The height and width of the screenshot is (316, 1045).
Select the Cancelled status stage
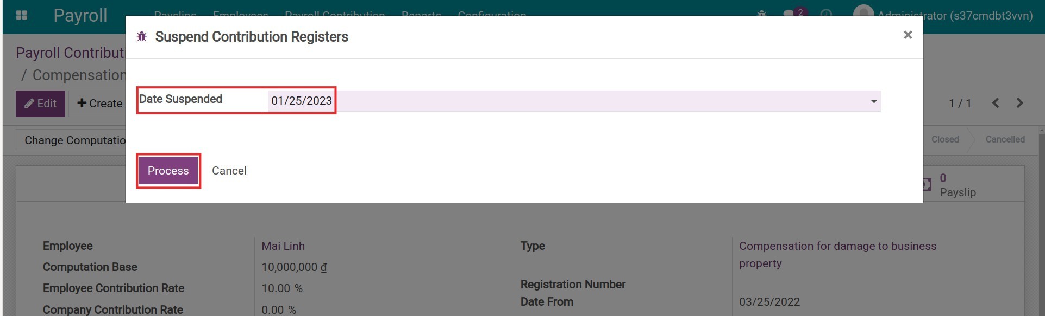[x=1005, y=139]
